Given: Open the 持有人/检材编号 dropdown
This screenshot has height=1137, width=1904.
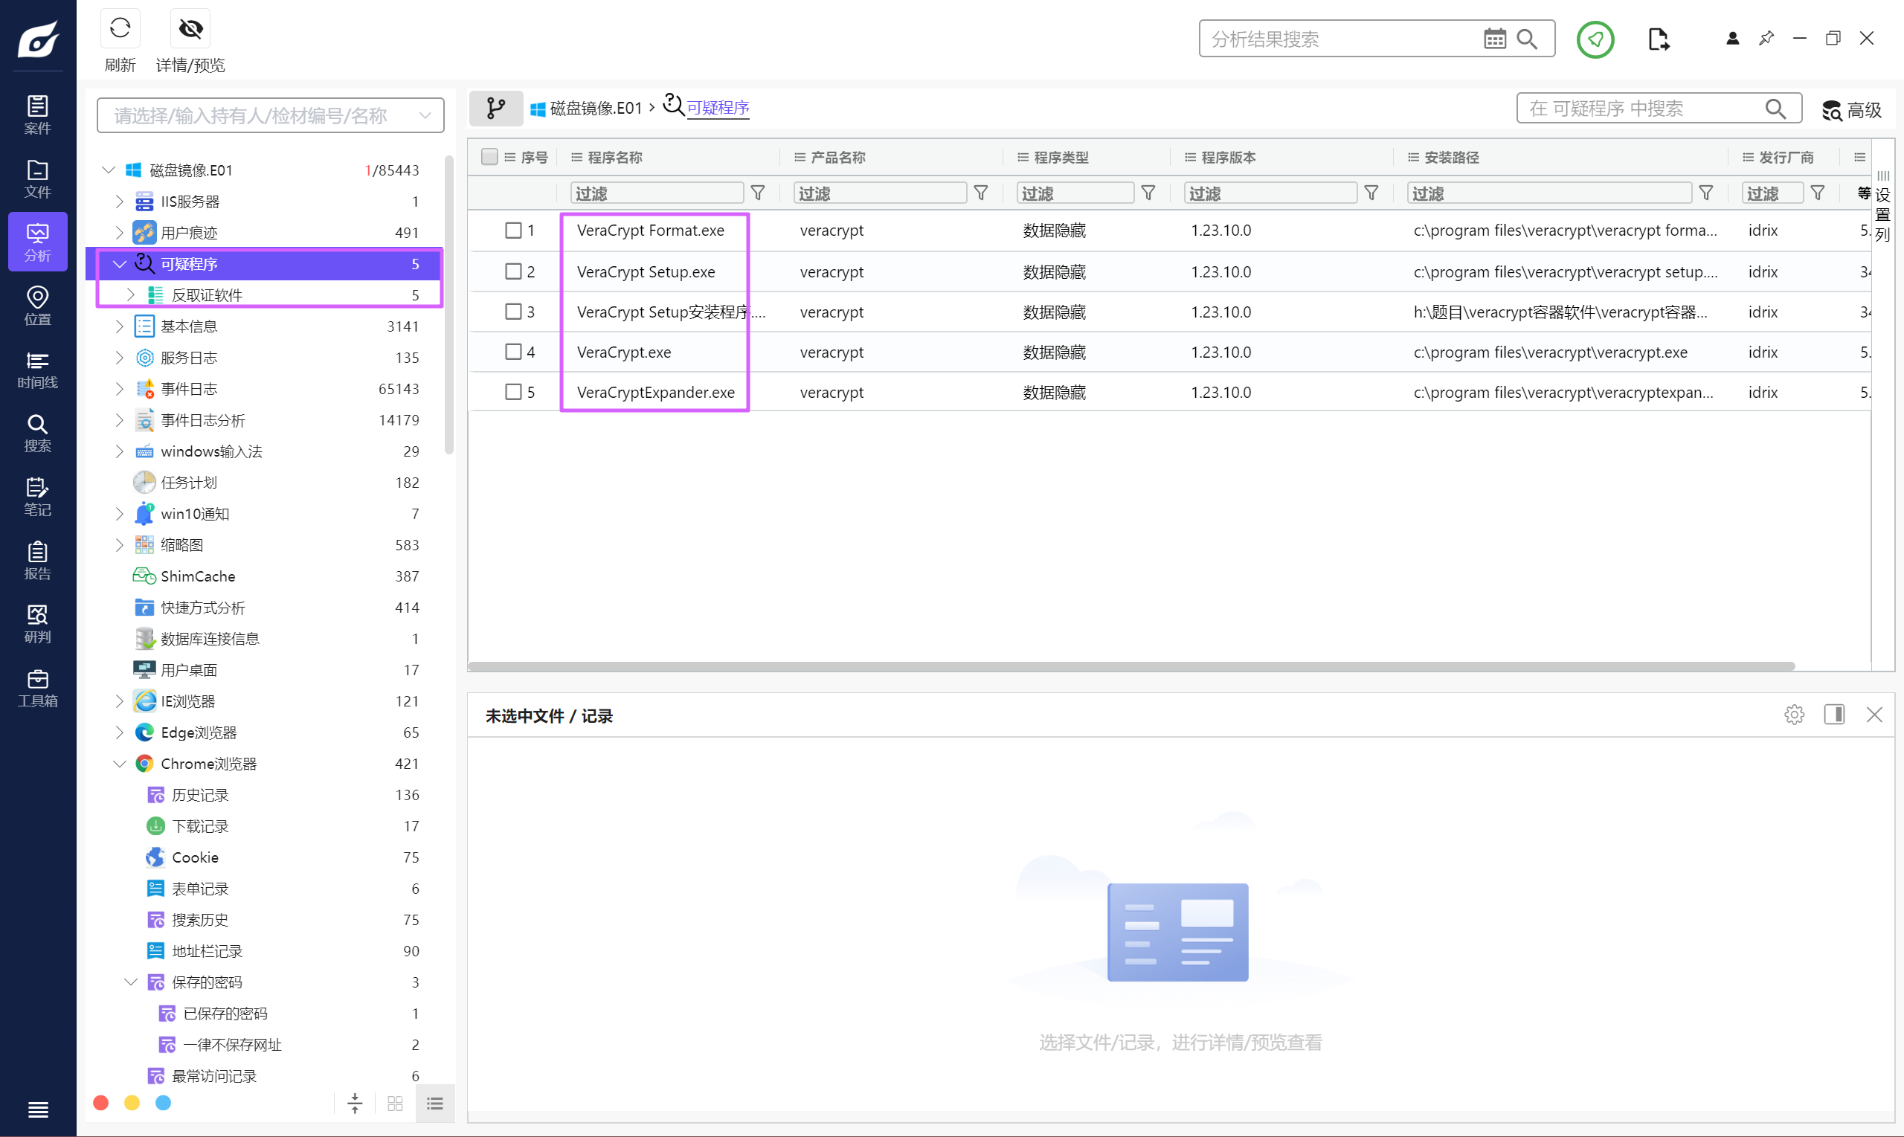Looking at the screenshot, I should 270,115.
